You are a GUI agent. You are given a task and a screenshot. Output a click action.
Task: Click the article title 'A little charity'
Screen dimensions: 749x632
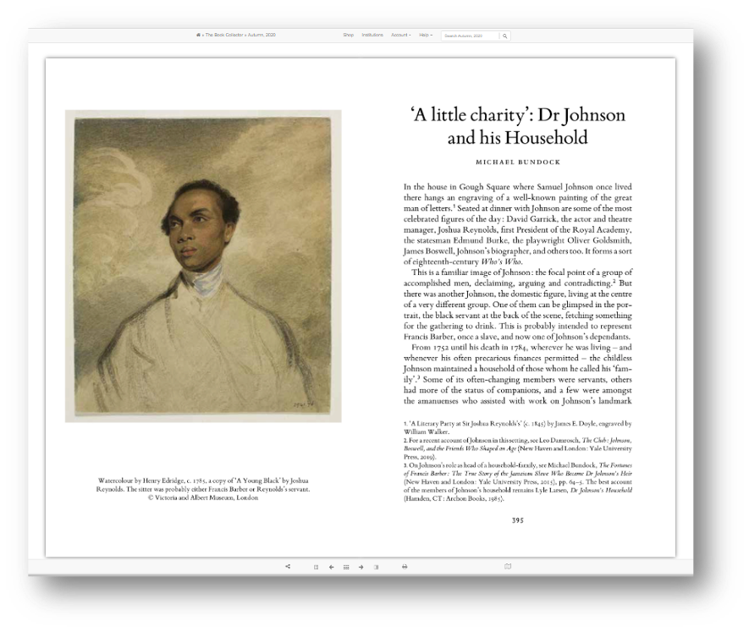(x=517, y=125)
